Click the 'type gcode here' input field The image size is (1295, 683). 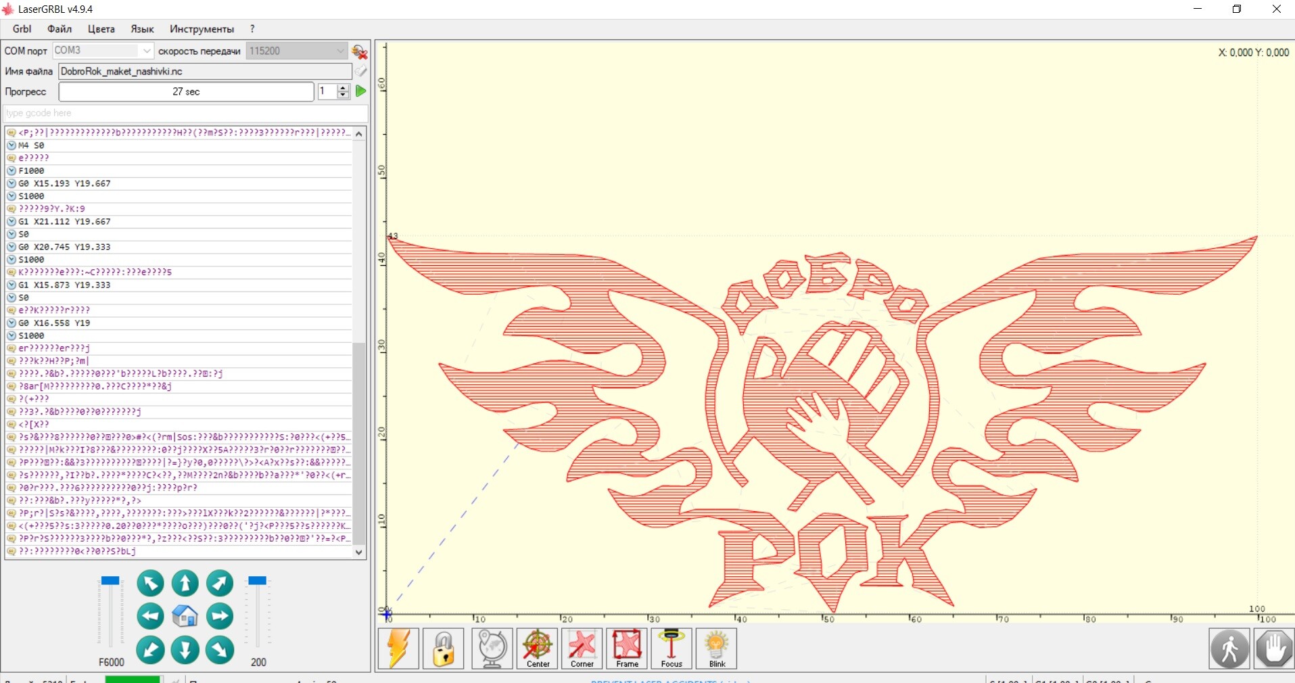(x=186, y=113)
